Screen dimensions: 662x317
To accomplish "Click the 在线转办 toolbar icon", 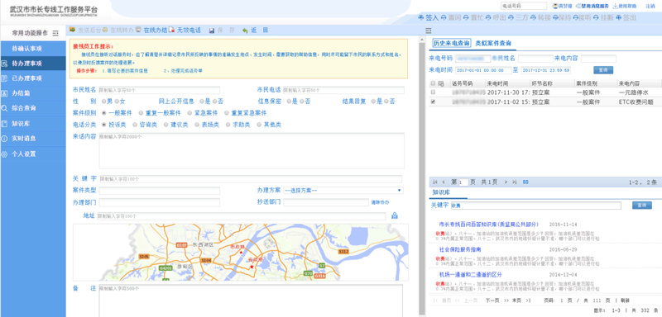I will [x=105, y=30].
